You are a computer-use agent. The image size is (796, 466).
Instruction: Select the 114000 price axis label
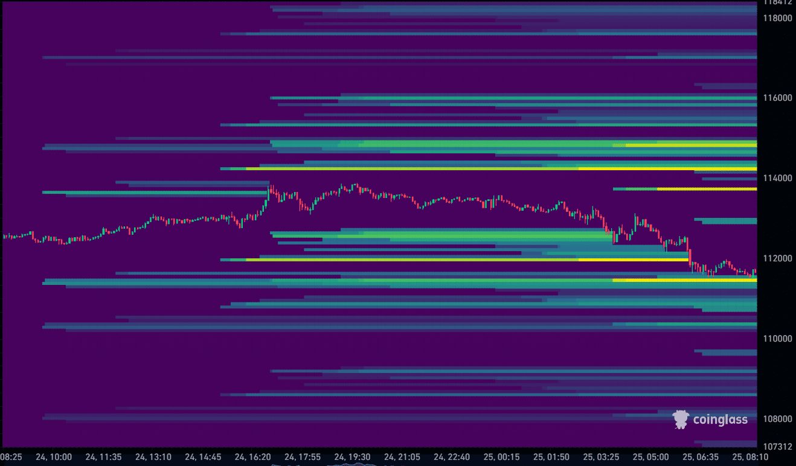[x=777, y=178]
